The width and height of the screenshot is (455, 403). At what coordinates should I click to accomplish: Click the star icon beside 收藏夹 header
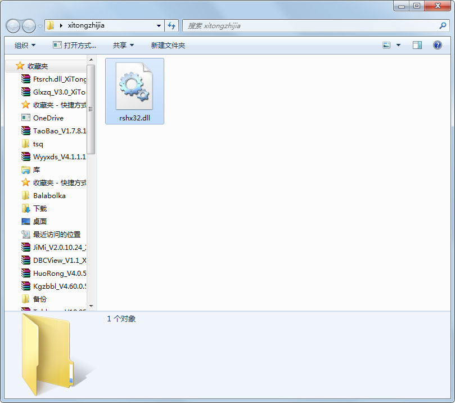click(20, 66)
